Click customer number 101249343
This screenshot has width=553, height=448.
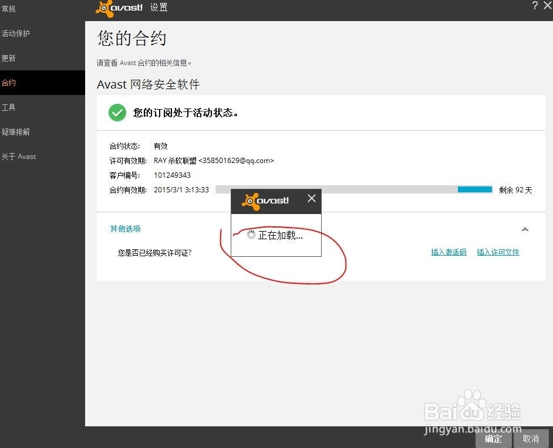(x=172, y=175)
